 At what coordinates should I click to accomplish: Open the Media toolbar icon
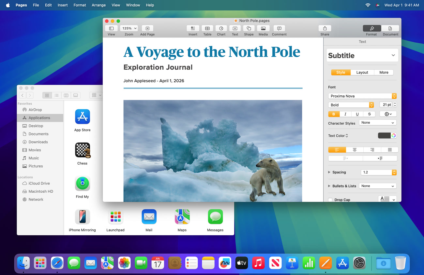pyautogui.click(x=263, y=29)
